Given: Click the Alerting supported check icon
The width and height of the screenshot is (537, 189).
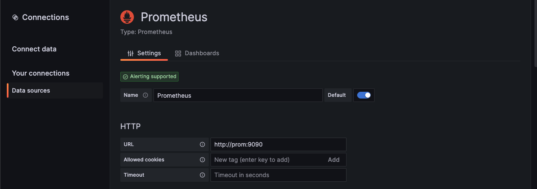Looking at the screenshot, I should tap(125, 77).
